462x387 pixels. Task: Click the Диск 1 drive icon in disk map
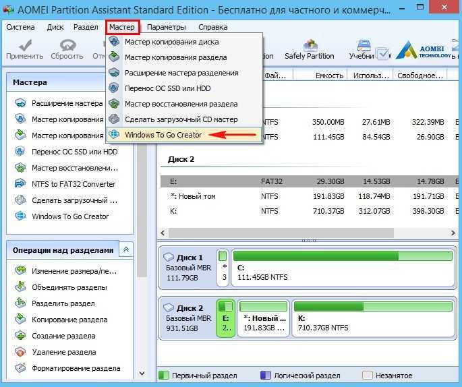tap(169, 257)
